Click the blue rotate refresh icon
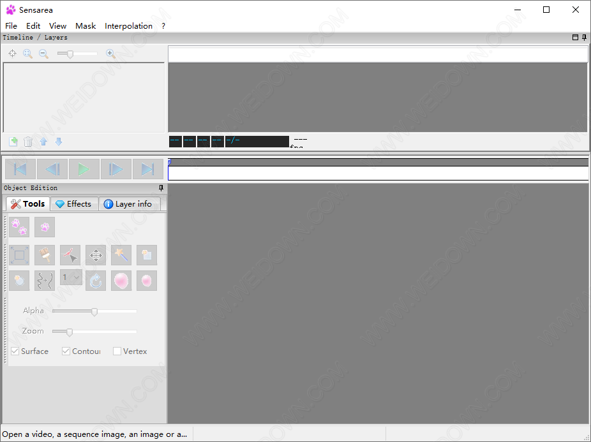 coord(96,281)
